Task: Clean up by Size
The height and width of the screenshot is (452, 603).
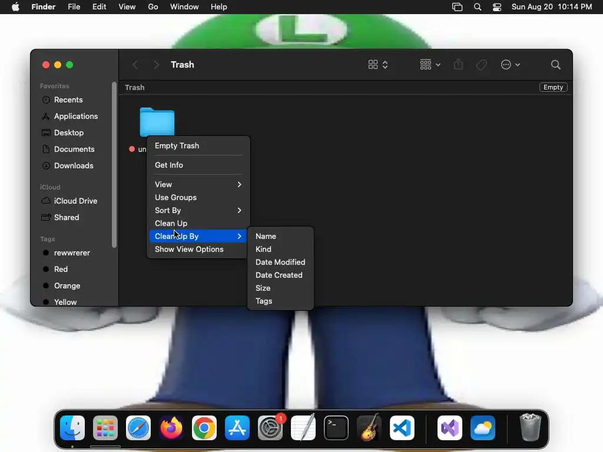Action: click(280, 288)
